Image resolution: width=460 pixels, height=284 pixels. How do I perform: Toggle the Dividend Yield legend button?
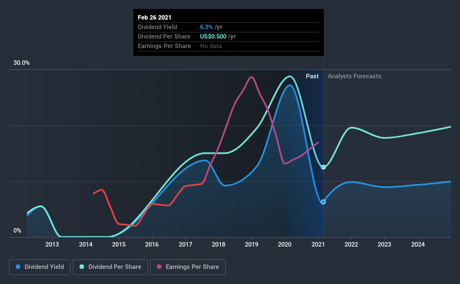pyautogui.click(x=40, y=267)
